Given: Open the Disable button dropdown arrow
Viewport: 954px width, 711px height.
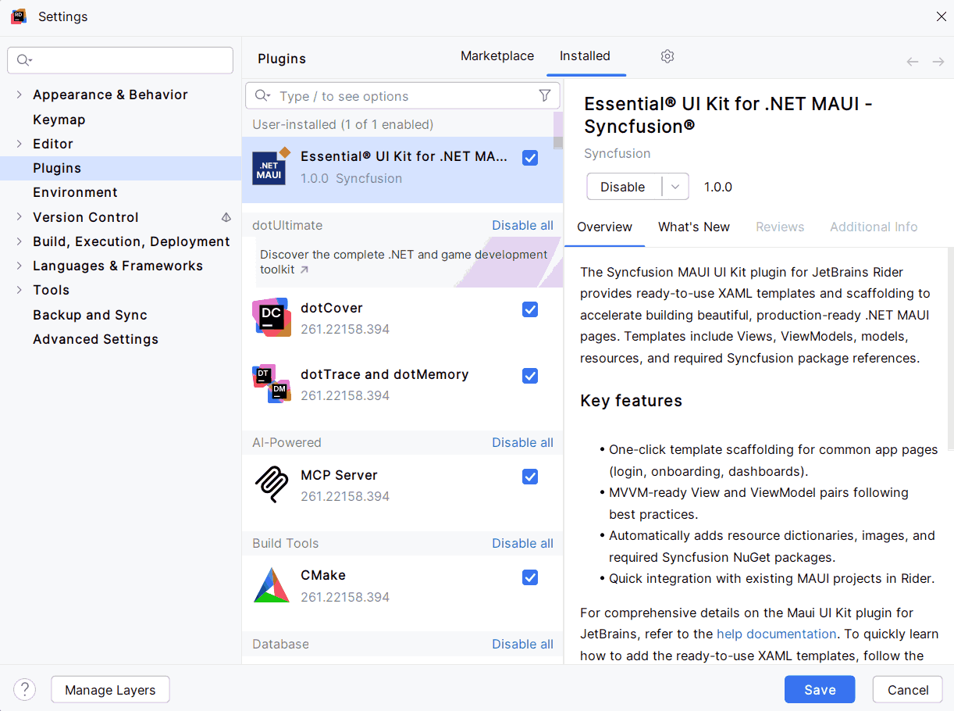Looking at the screenshot, I should (675, 187).
